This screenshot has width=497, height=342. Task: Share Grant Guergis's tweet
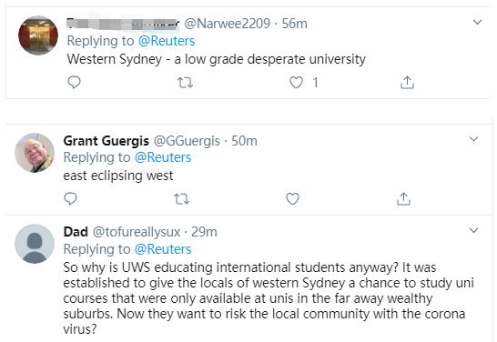403,199
